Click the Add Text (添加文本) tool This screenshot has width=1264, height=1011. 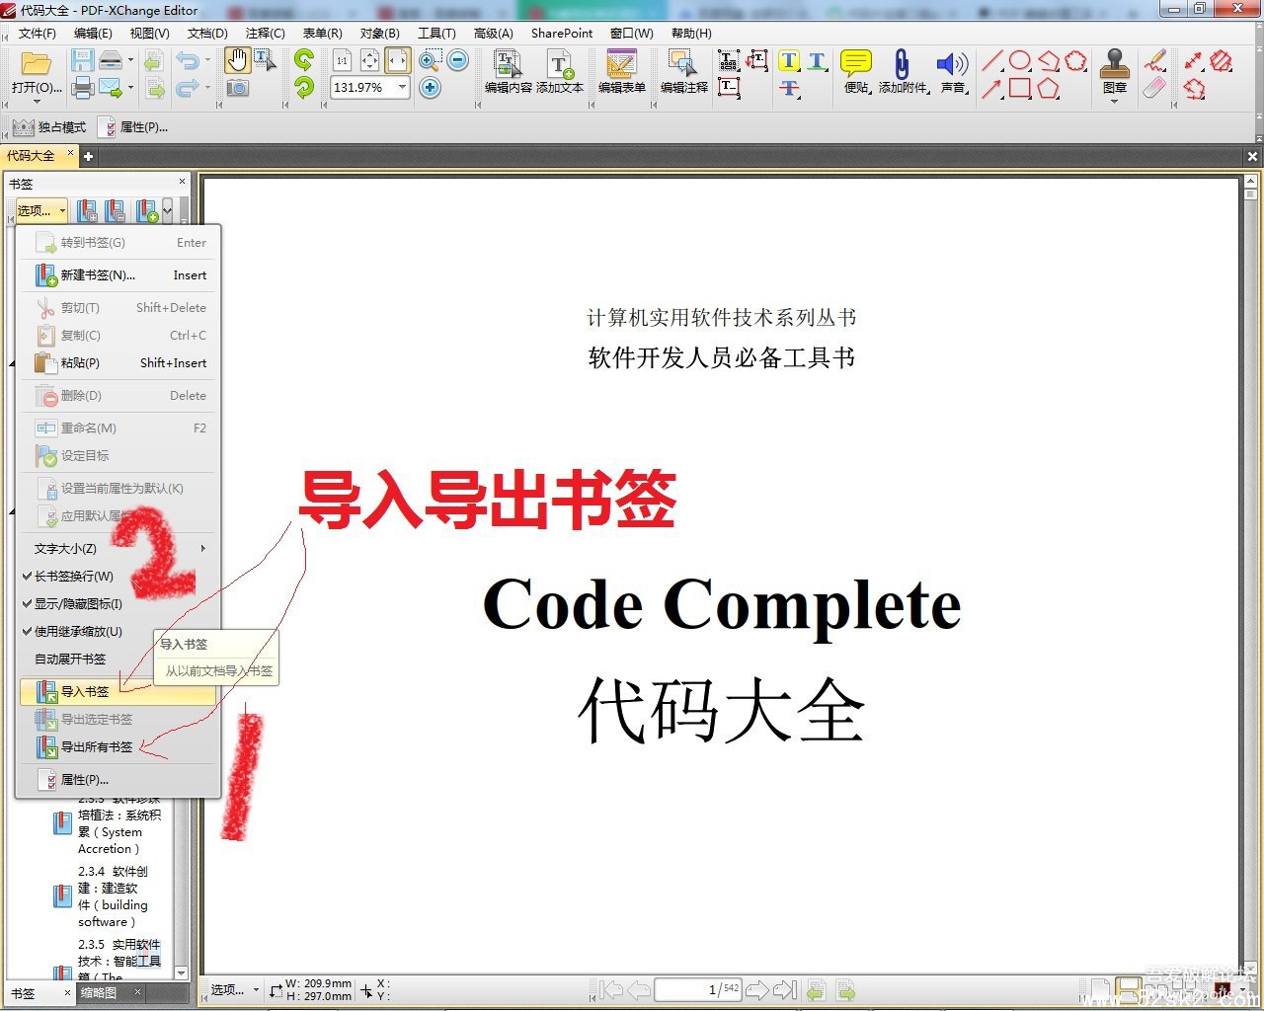pyautogui.click(x=560, y=71)
